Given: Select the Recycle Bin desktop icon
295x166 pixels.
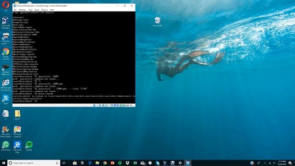Looking at the screenshot, I should coord(158,22).
